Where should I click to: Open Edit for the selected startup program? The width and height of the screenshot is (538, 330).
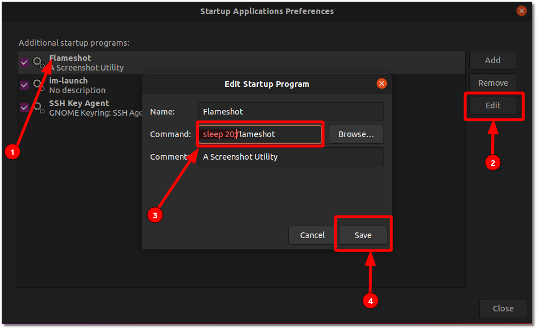click(x=493, y=105)
